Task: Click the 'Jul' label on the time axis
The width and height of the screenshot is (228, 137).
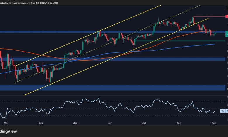Action: (x=144, y=123)
